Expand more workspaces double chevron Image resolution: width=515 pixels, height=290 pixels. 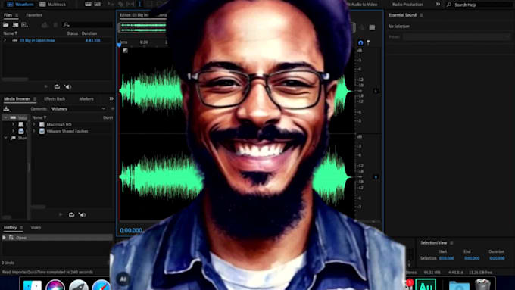438,4
